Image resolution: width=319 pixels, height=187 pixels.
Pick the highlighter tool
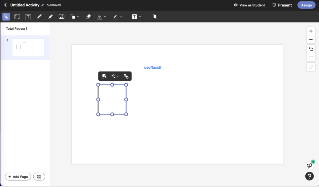pos(50,17)
